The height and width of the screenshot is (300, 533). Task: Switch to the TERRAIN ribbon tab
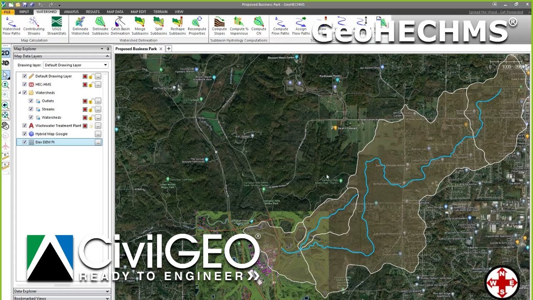click(x=160, y=12)
